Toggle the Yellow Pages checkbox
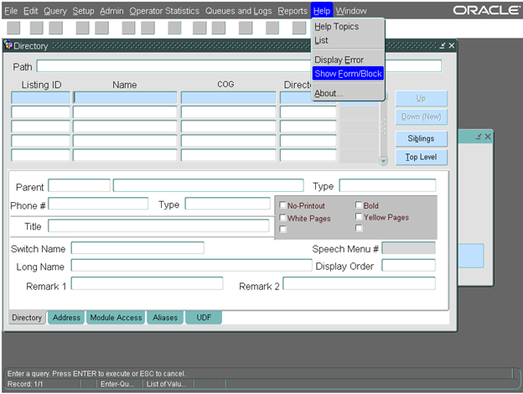This screenshot has width=523, height=394. (x=359, y=216)
